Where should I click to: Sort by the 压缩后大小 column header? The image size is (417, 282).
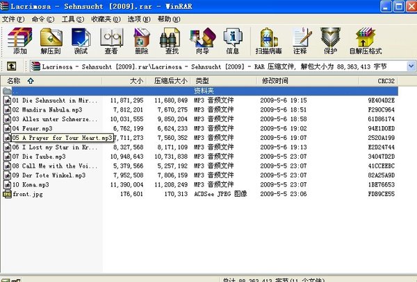tap(170, 81)
